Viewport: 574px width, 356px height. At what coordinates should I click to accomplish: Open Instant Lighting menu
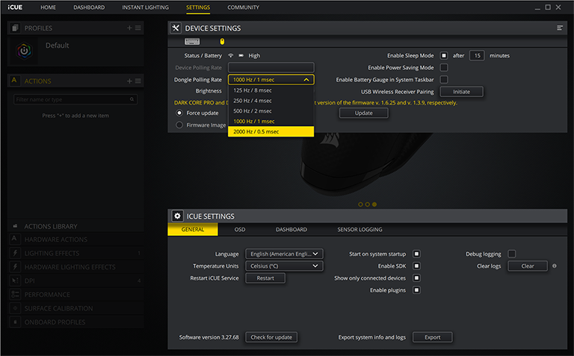[x=145, y=7]
